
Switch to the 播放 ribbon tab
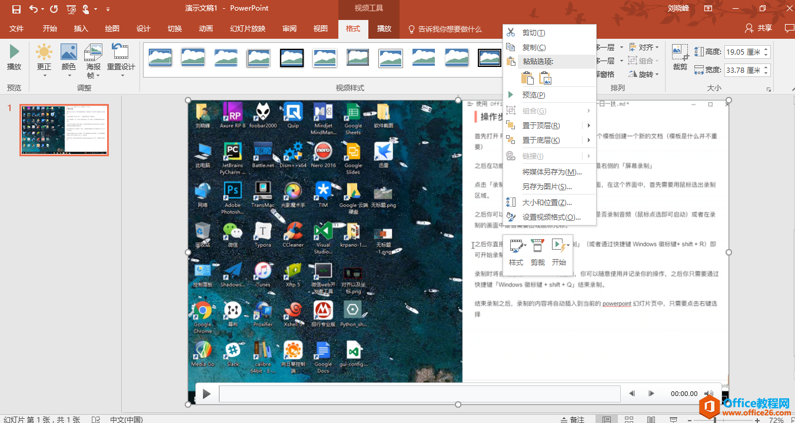tap(384, 29)
